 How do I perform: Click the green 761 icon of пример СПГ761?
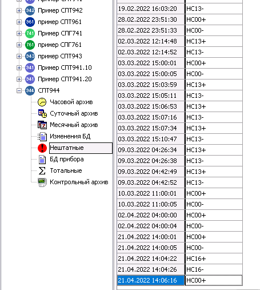click(x=30, y=45)
